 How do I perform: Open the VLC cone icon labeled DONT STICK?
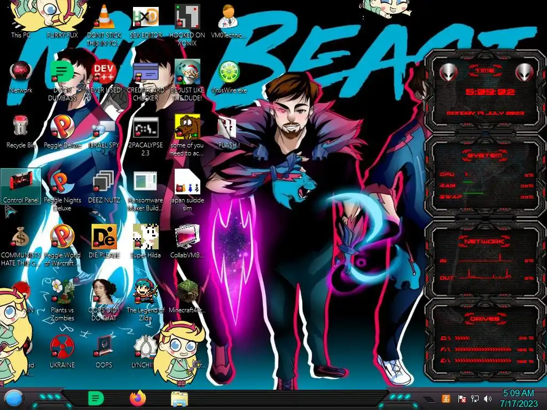104,25
